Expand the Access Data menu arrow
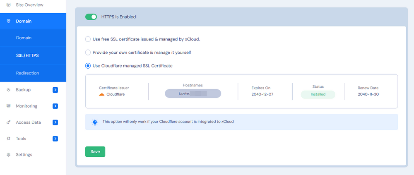Image resolution: width=414 pixels, height=175 pixels. pyautogui.click(x=55, y=122)
